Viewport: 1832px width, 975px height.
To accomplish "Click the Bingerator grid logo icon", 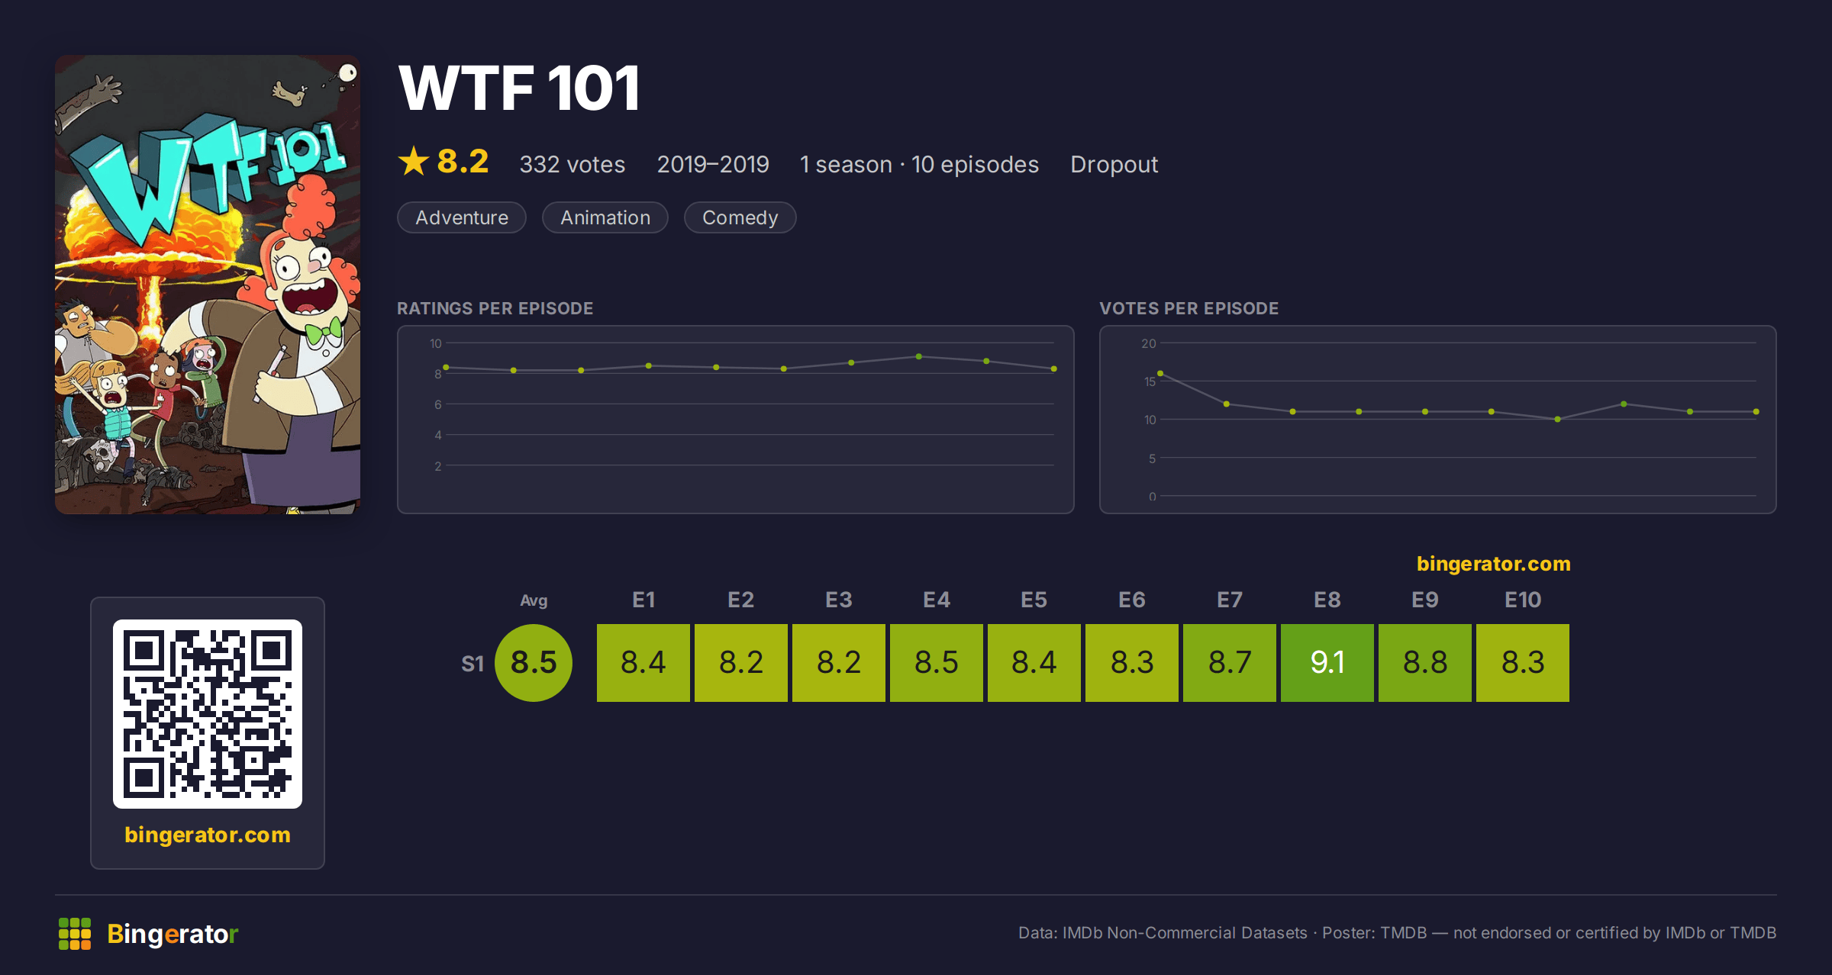I will coord(75,934).
